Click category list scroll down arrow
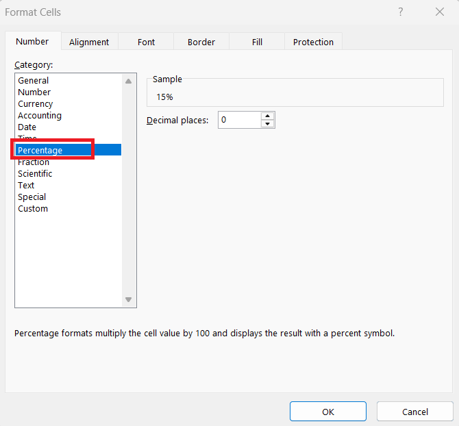459x426 pixels. point(128,299)
